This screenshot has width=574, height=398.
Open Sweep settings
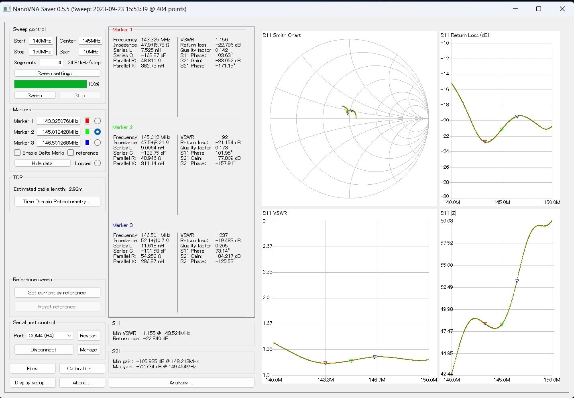[57, 73]
